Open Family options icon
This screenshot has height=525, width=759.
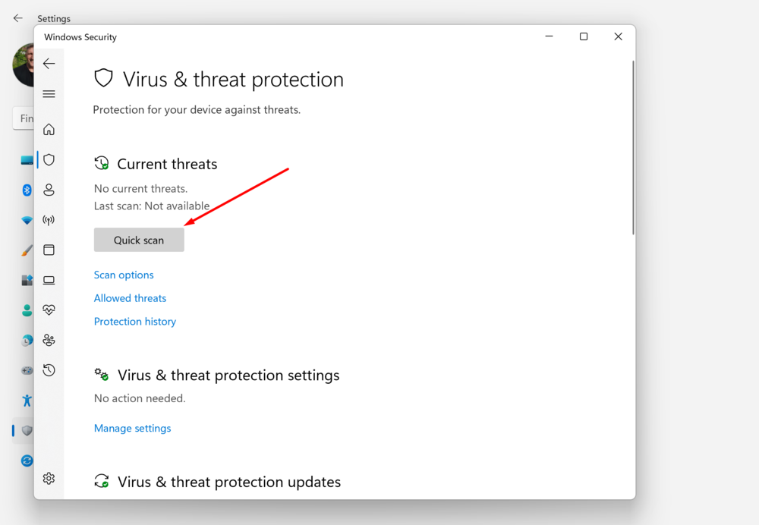[49, 340]
